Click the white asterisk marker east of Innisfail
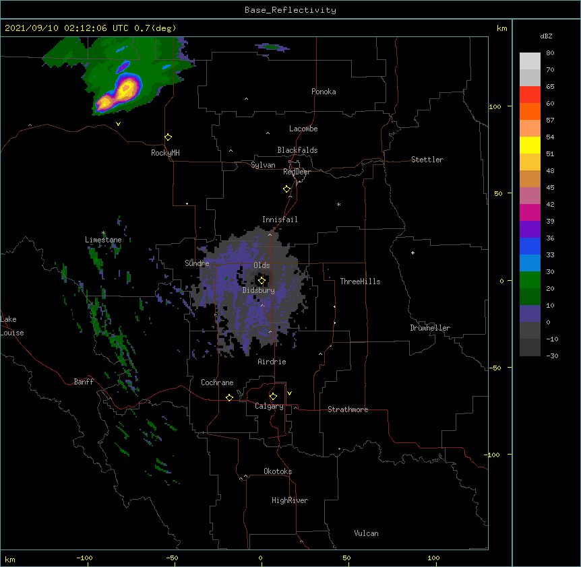Viewport: 581px width, 567px height. 338,204
